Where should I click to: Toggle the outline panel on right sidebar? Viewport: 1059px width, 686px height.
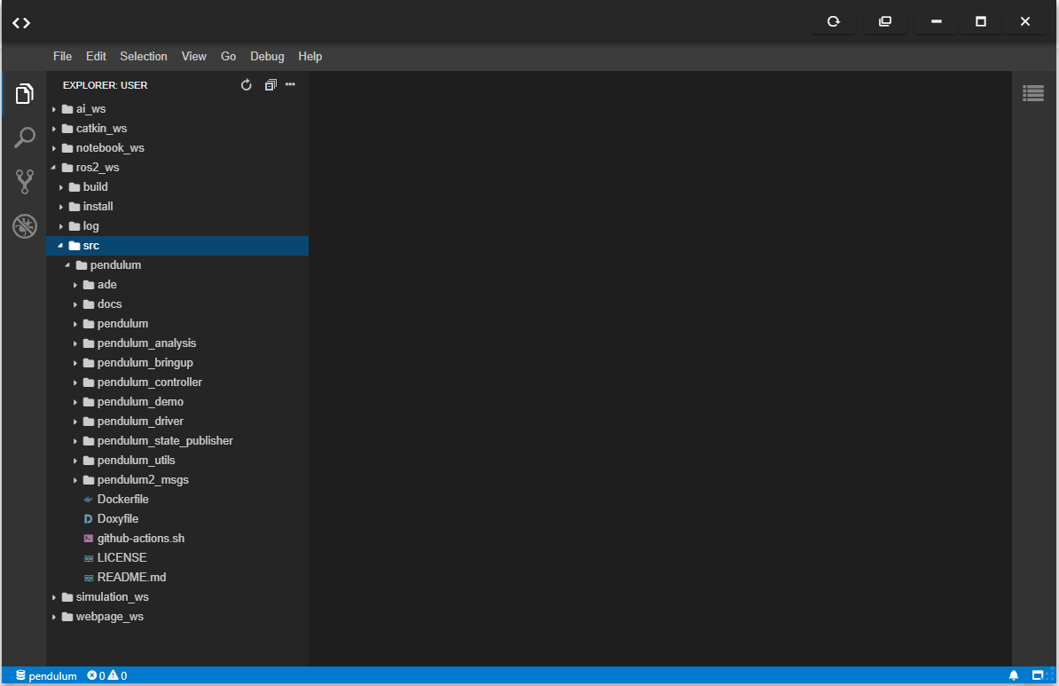point(1032,92)
